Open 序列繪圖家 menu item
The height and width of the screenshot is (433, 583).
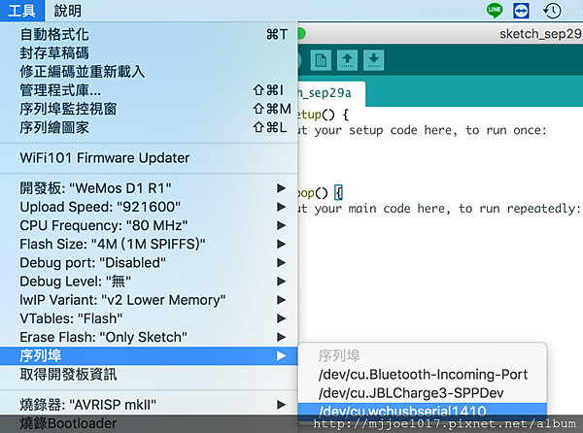[x=149, y=127]
